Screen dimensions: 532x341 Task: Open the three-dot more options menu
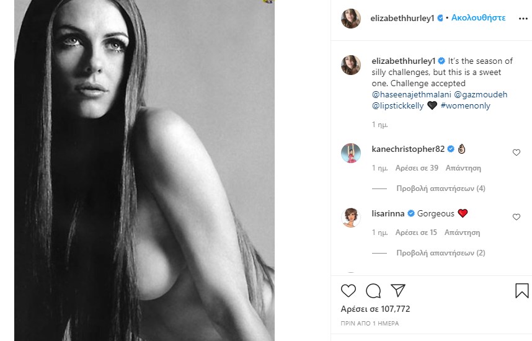click(x=523, y=19)
